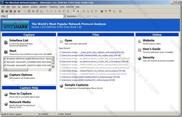Click interface list scroll-down arrow

53,66
